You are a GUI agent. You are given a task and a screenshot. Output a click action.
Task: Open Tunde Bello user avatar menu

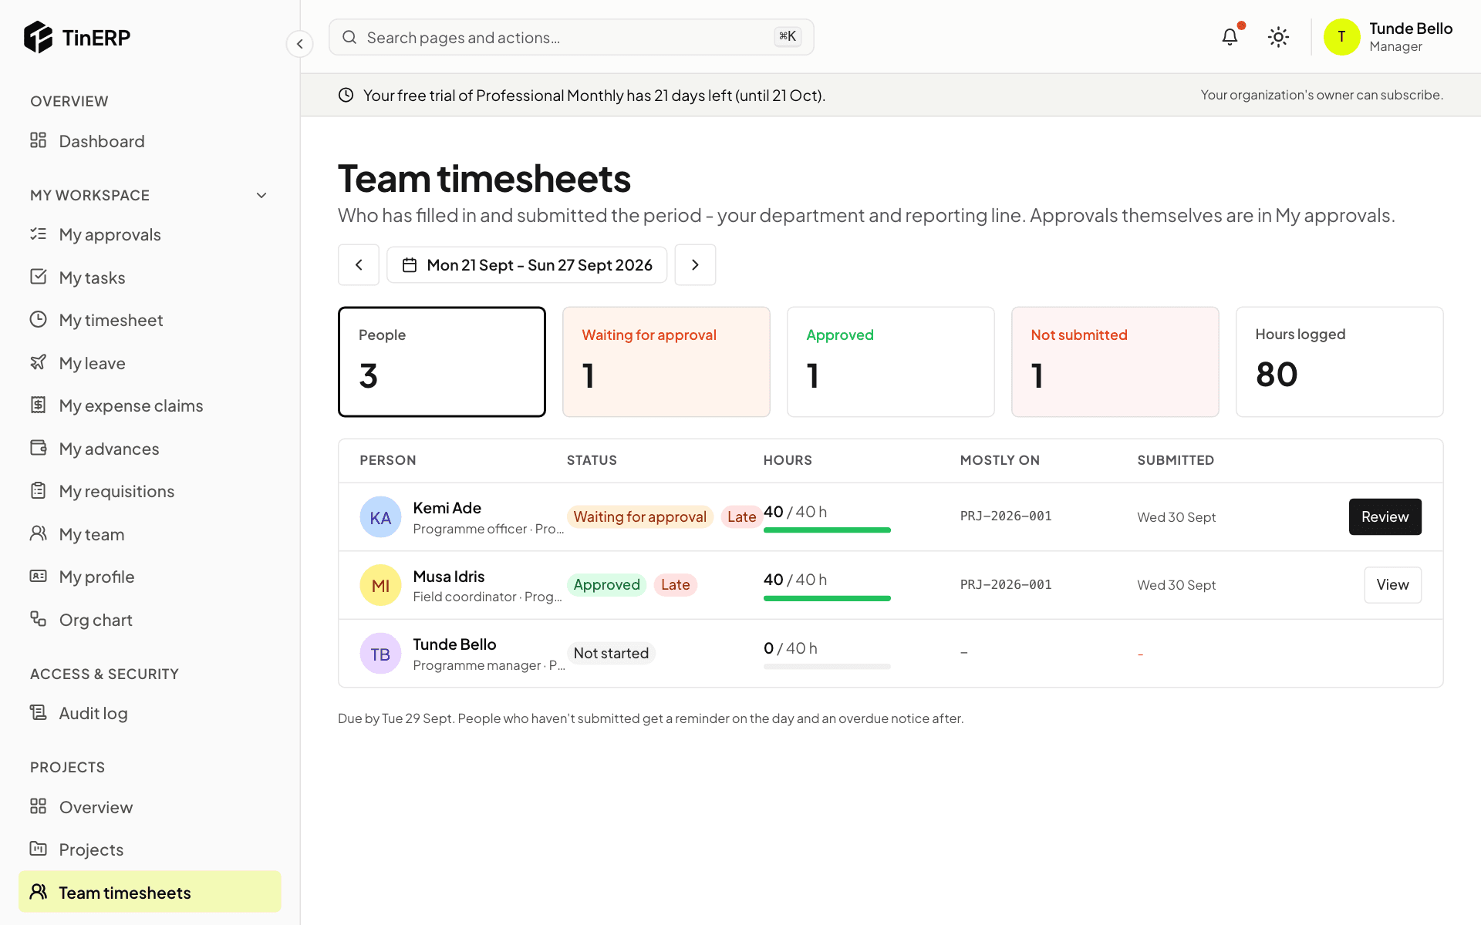[1341, 37]
